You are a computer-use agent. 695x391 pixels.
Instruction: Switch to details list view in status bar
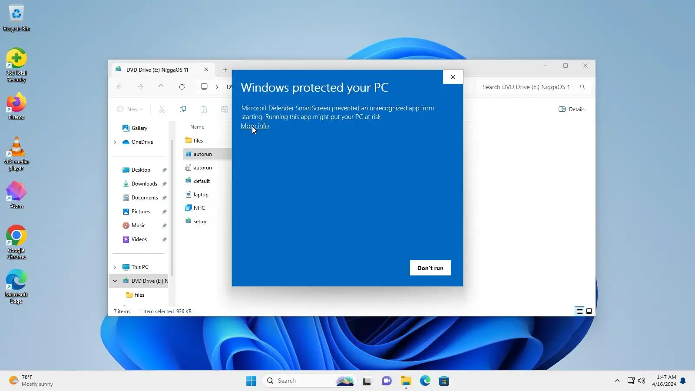coord(579,311)
